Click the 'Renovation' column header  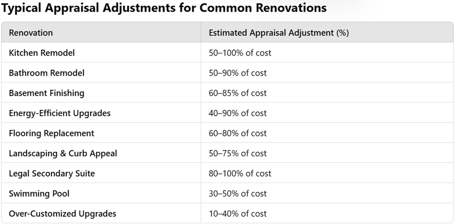(31, 33)
